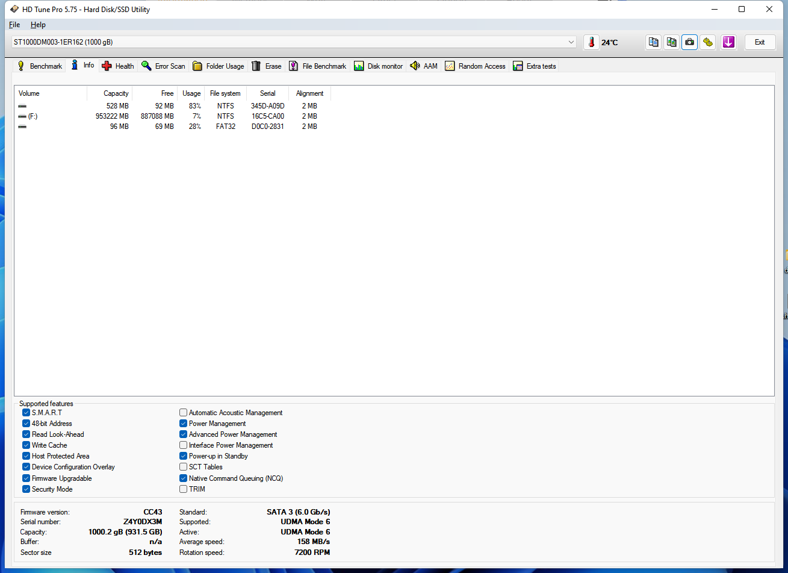The width and height of the screenshot is (788, 573).
Task: Open options via the yellow gears icon
Action: (708, 42)
